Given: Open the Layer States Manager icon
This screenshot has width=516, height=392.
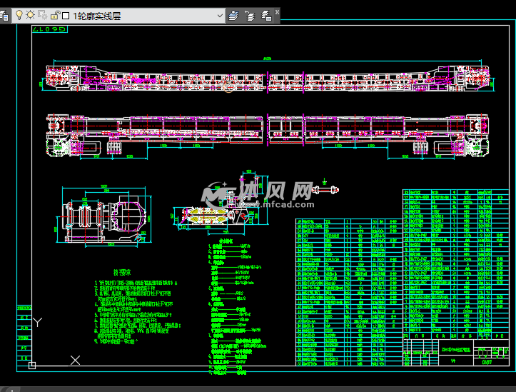Looking at the screenshot, I should 266,15.
